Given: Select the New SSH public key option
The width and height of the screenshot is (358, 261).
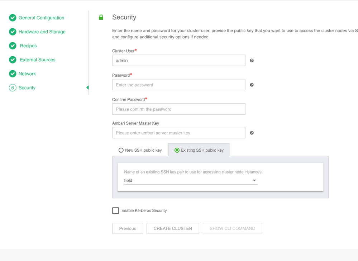Looking at the screenshot, I should (x=121, y=150).
